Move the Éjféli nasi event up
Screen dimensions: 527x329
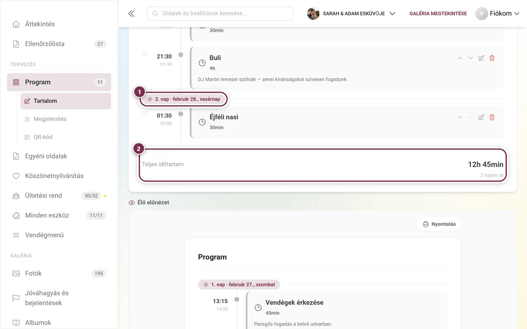[460, 117]
